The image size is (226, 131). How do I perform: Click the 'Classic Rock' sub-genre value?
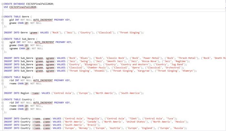pyautogui.click(x=116, y=58)
